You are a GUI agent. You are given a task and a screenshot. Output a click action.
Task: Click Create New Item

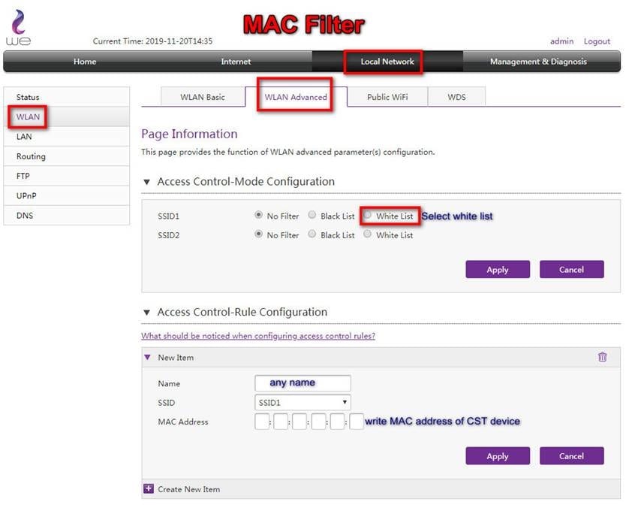tap(188, 488)
